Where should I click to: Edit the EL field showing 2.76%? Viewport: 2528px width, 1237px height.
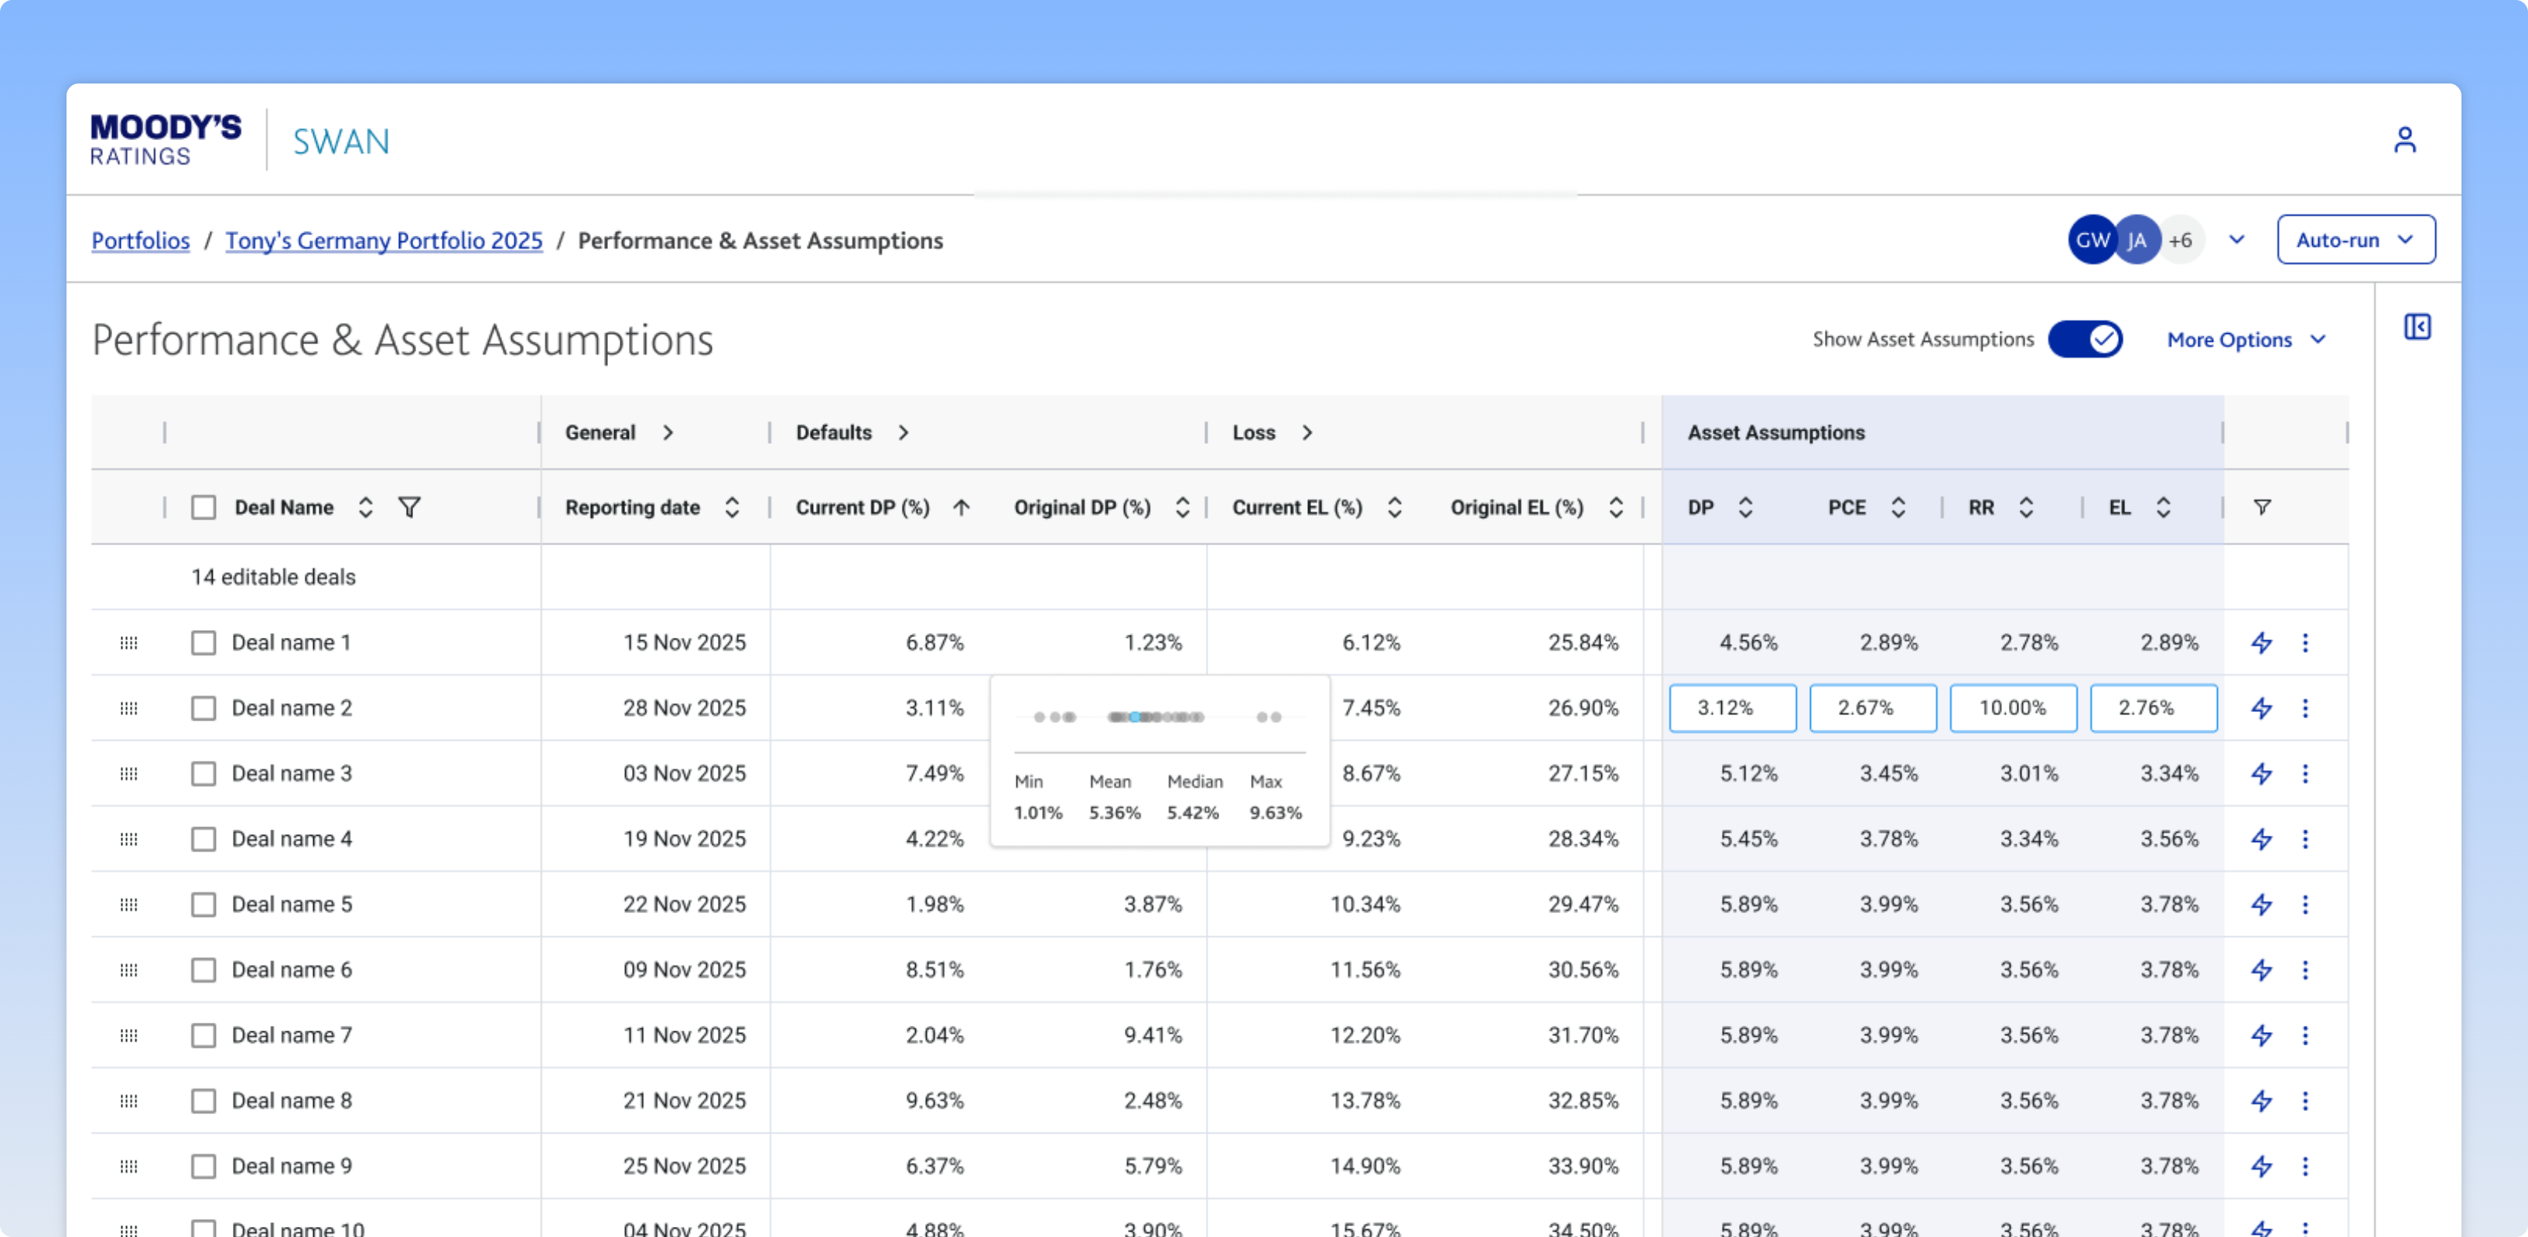[2153, 708]
